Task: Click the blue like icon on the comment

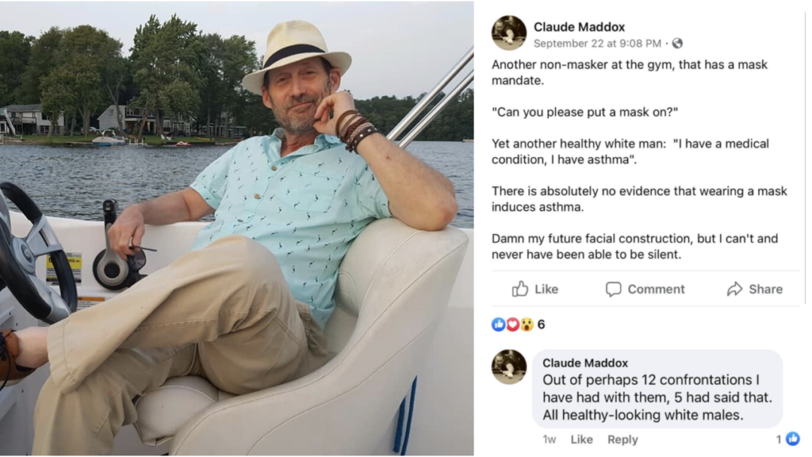Action: pos(792,439)
